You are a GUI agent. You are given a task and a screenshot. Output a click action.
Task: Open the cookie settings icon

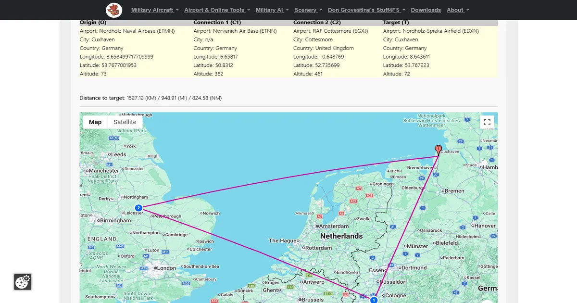coord(23,282)
